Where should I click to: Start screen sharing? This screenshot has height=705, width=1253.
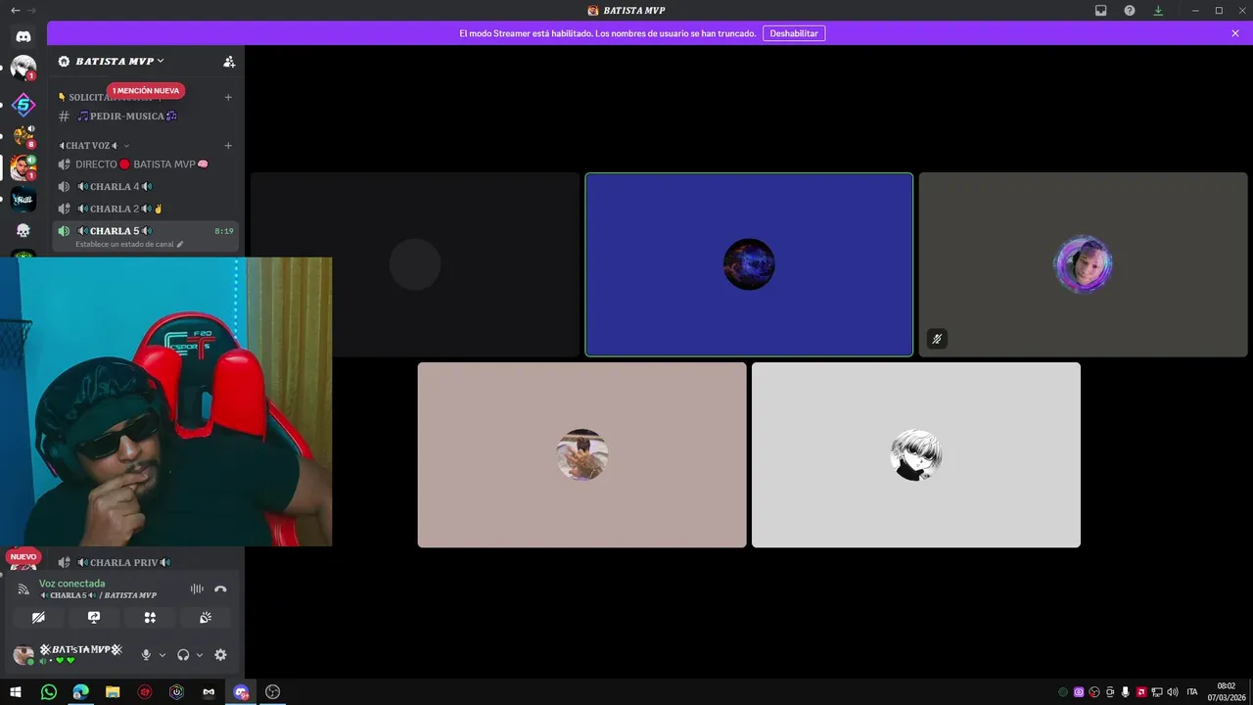click(94, 618)
